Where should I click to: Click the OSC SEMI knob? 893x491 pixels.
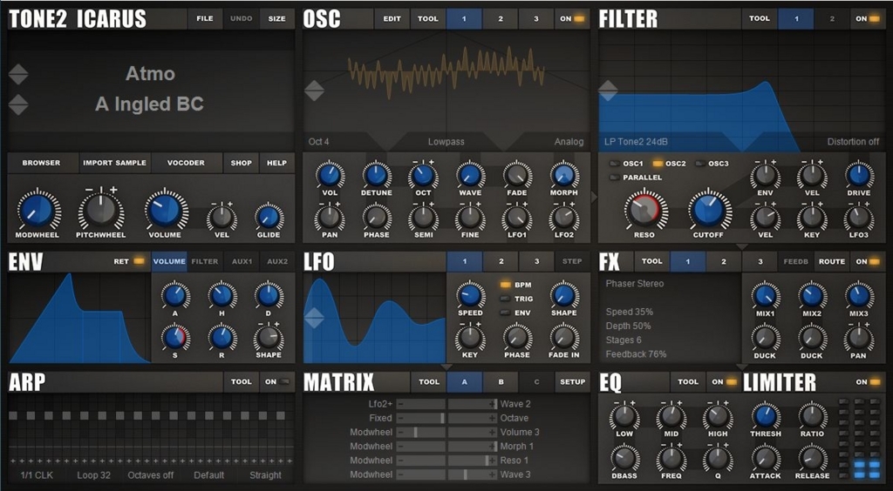pyautogui.click(x=423, y=217)
